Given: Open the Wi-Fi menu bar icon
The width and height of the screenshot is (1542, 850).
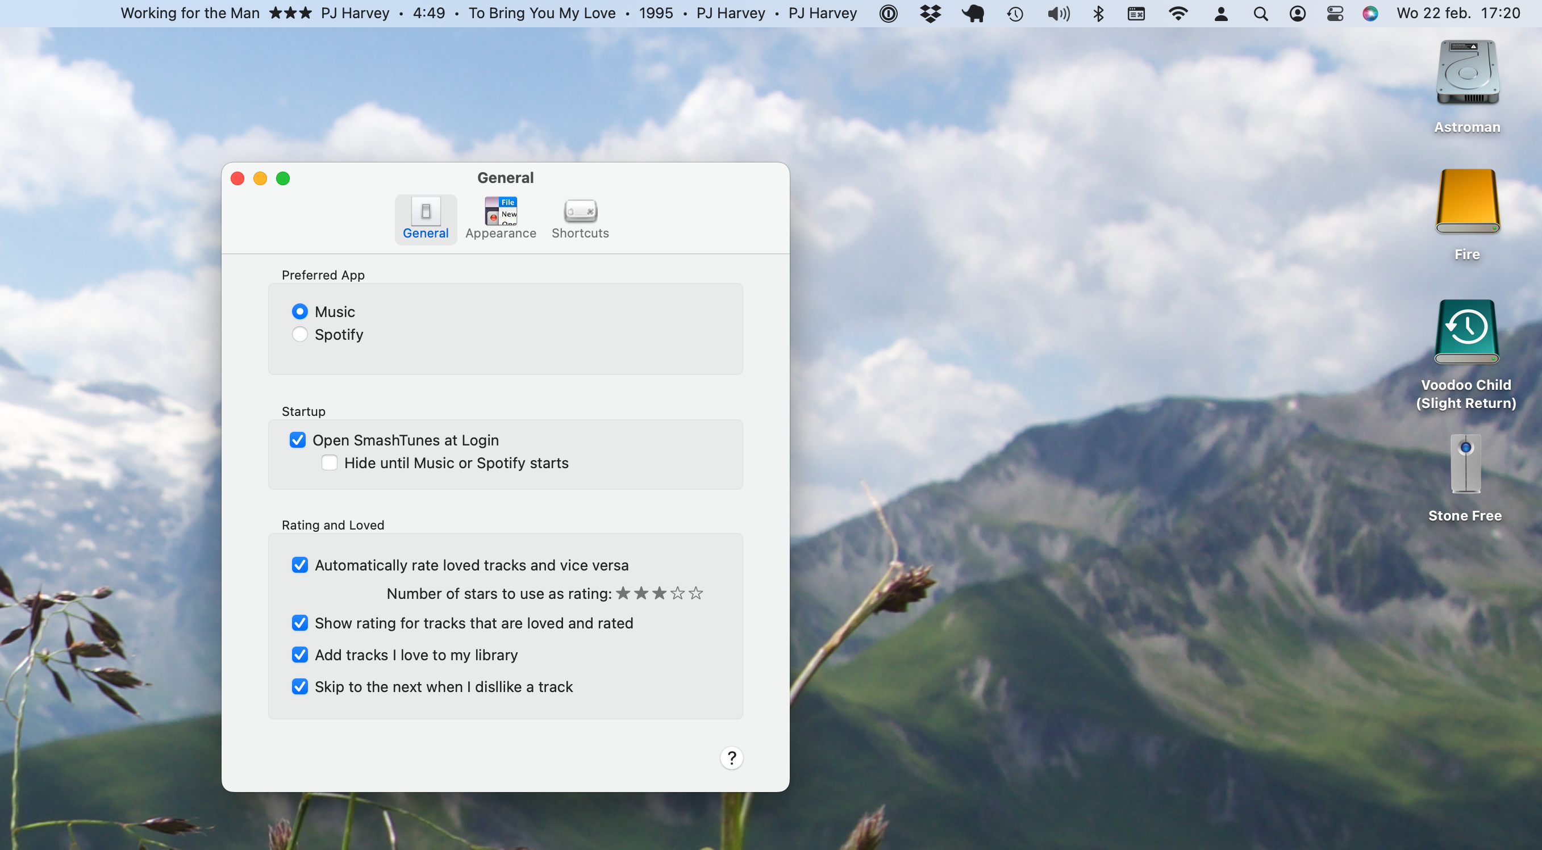Looking at the screenshot, I should [x=1178, y=13].
